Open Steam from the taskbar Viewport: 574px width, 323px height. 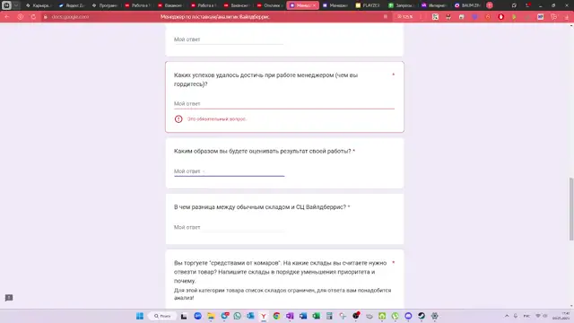[422, 316]
